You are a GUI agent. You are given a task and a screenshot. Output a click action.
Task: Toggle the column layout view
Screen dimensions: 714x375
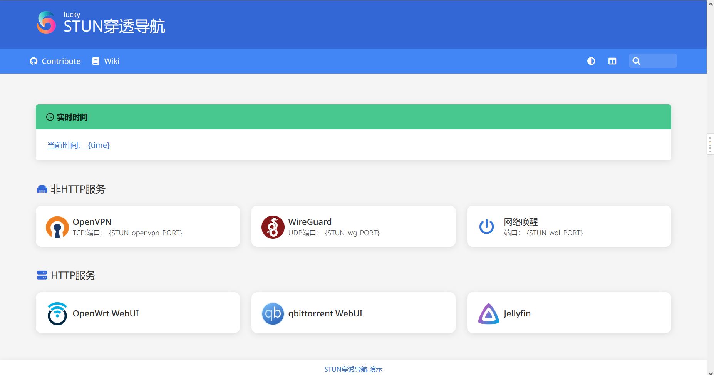pyautogui.click(x=612, y=61)
